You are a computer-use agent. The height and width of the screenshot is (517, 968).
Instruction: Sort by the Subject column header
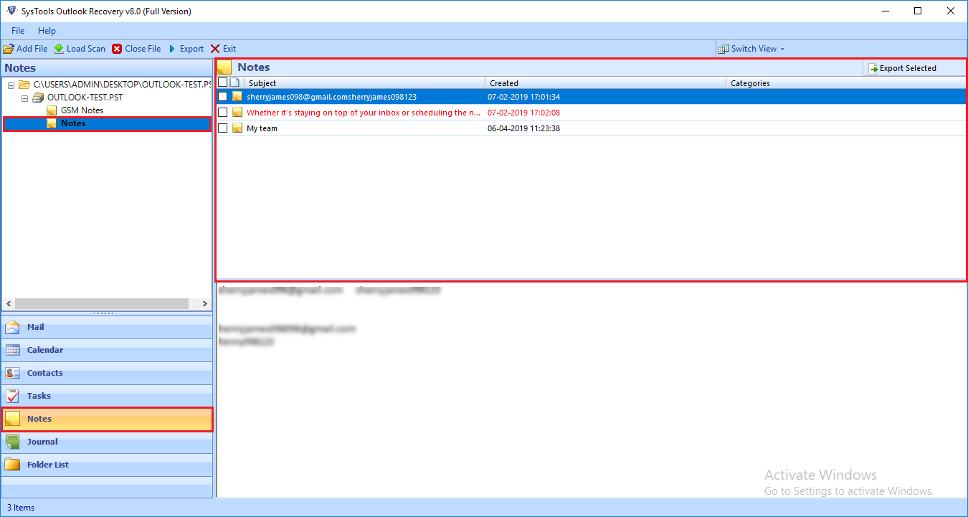point(364,83)
